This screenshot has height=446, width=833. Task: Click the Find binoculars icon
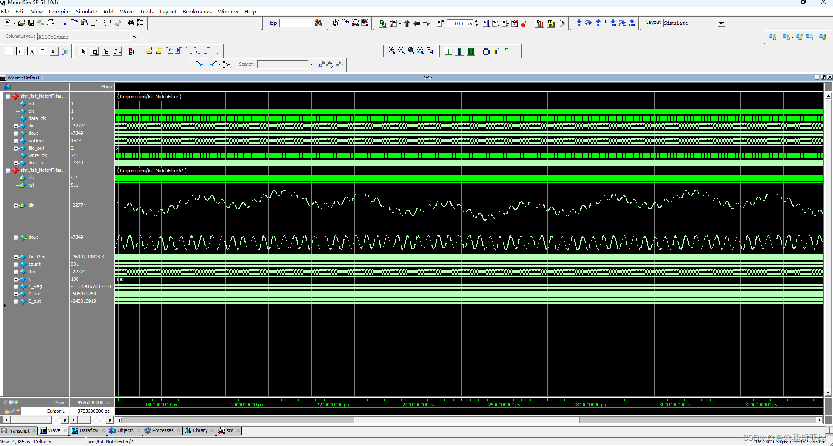[131, 23]
